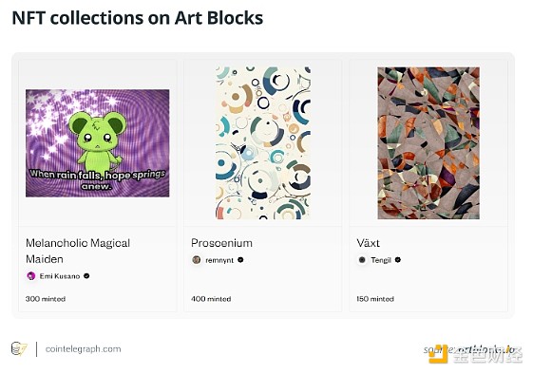Visit artist remnynt's profile name

(x=219, y=260)
